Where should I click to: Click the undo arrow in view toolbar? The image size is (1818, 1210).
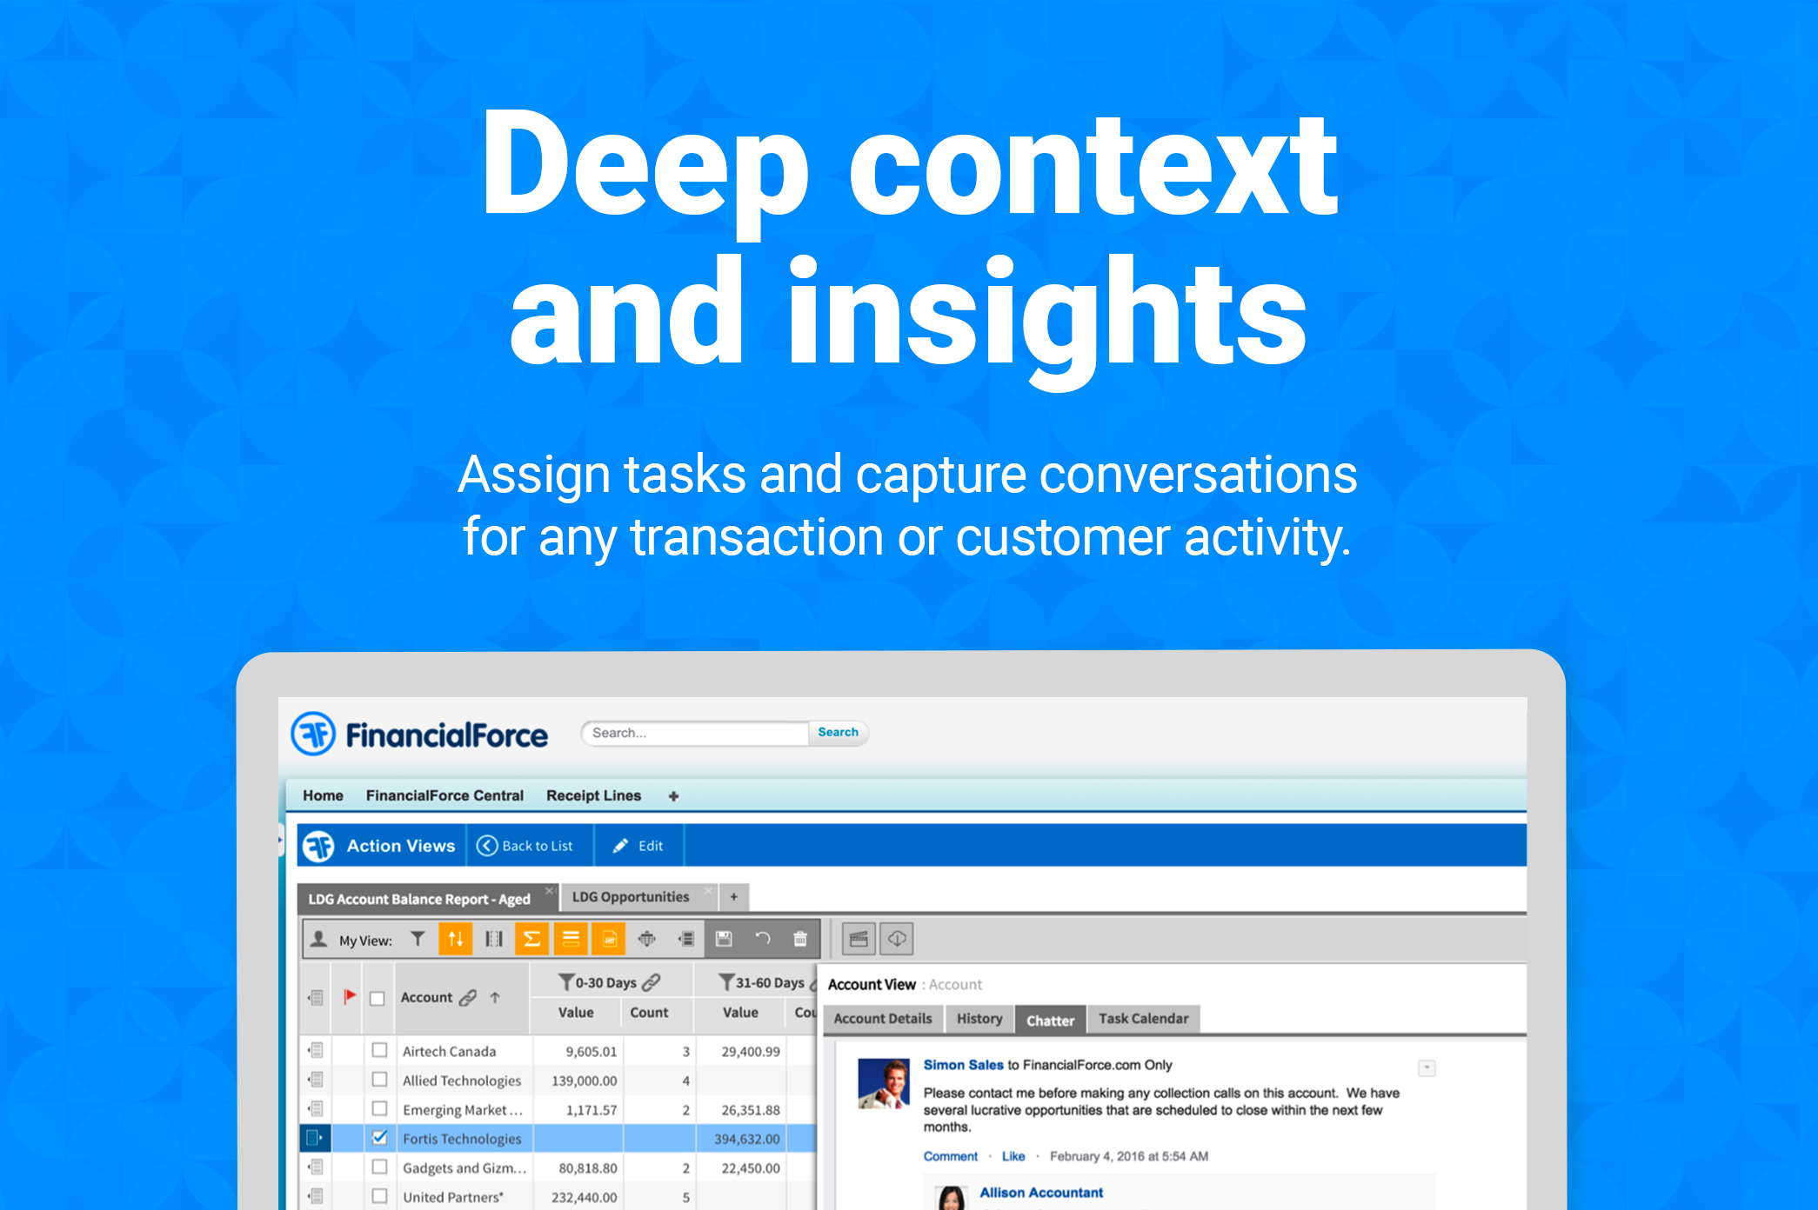pyautogui.click(x=763, y=939)
